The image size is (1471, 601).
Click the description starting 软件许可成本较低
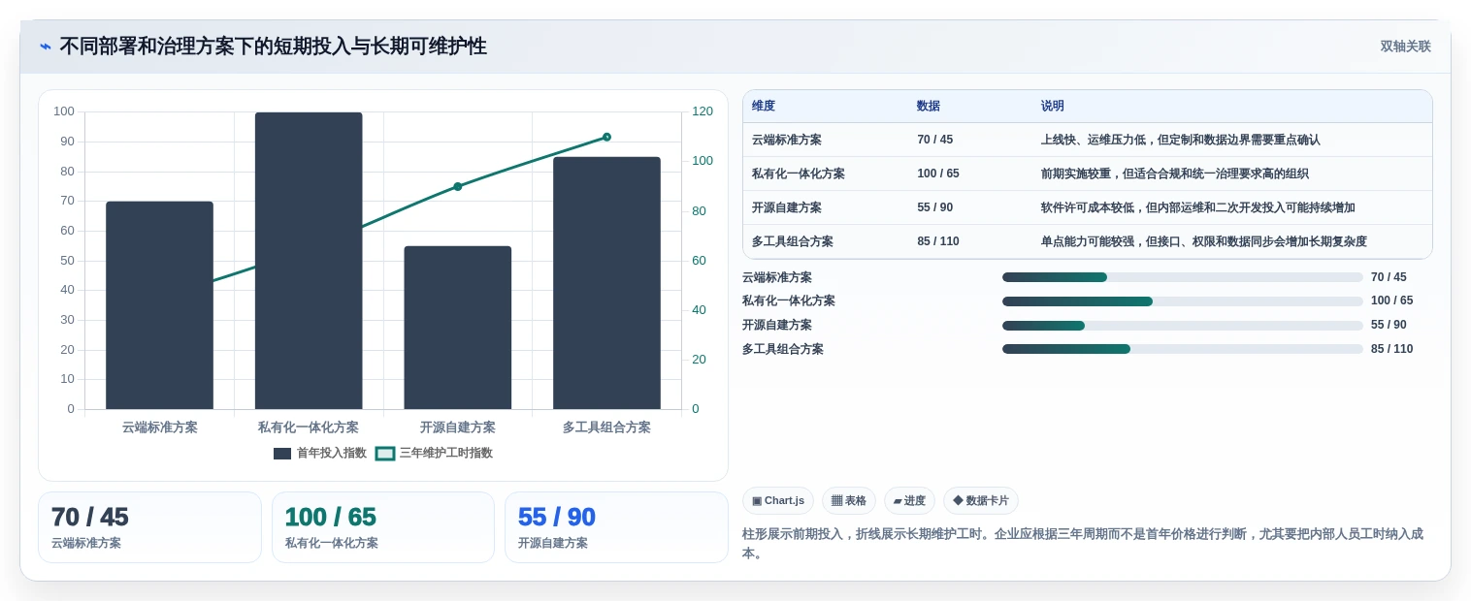click(x=1198, y=207)
